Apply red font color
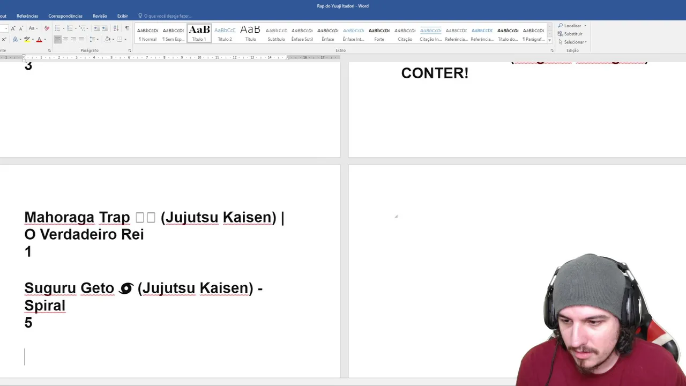Viewport: 686px width, 386px height. point(39,39)
